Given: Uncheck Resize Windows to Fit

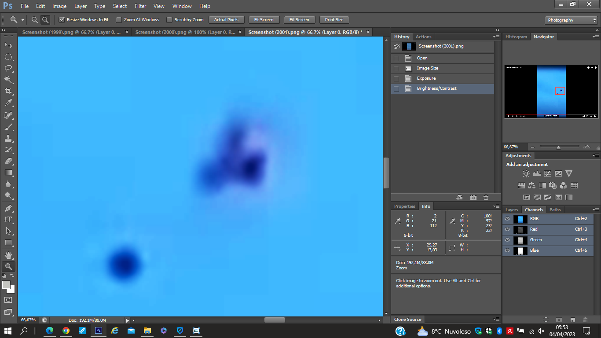Looking at the screenshot, I should [x=62, y=20].
